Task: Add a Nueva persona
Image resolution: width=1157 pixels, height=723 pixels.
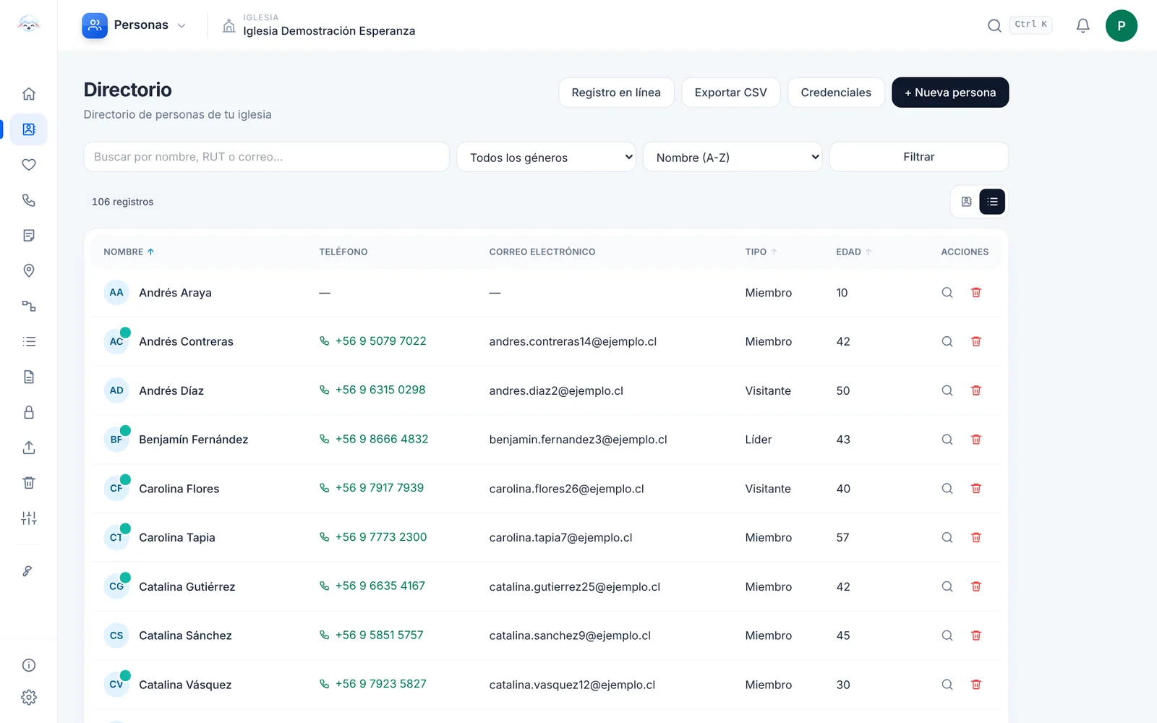Action: (x=950, y=93)
